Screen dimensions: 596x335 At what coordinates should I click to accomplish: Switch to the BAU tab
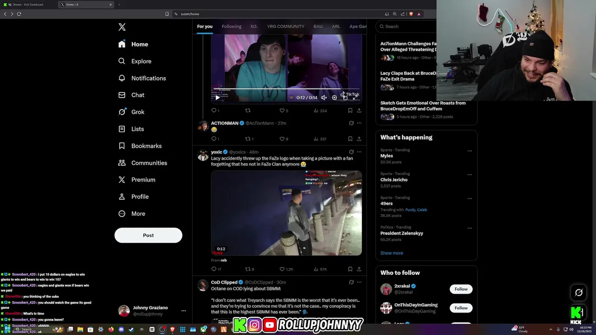tap(318, 27)
